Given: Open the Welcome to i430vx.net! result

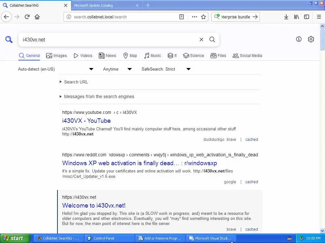Looking at the screenshot, I should pos(94,205).
